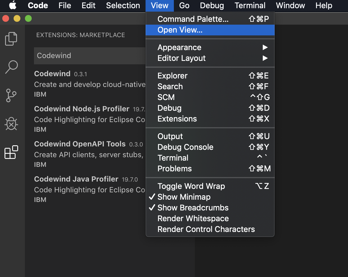
Task: Select Problems in the View menu
Action: click(210, 169)
